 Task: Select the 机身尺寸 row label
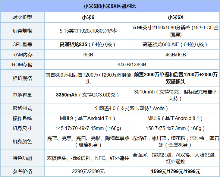tap(22, 128)
